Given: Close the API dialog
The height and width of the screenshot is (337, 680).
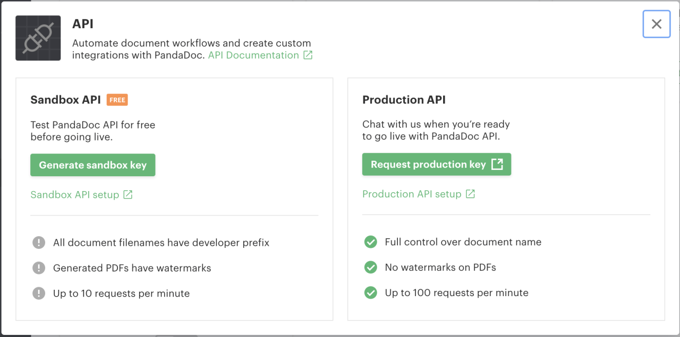Looking at the screenshot, I should pos(657,24).
